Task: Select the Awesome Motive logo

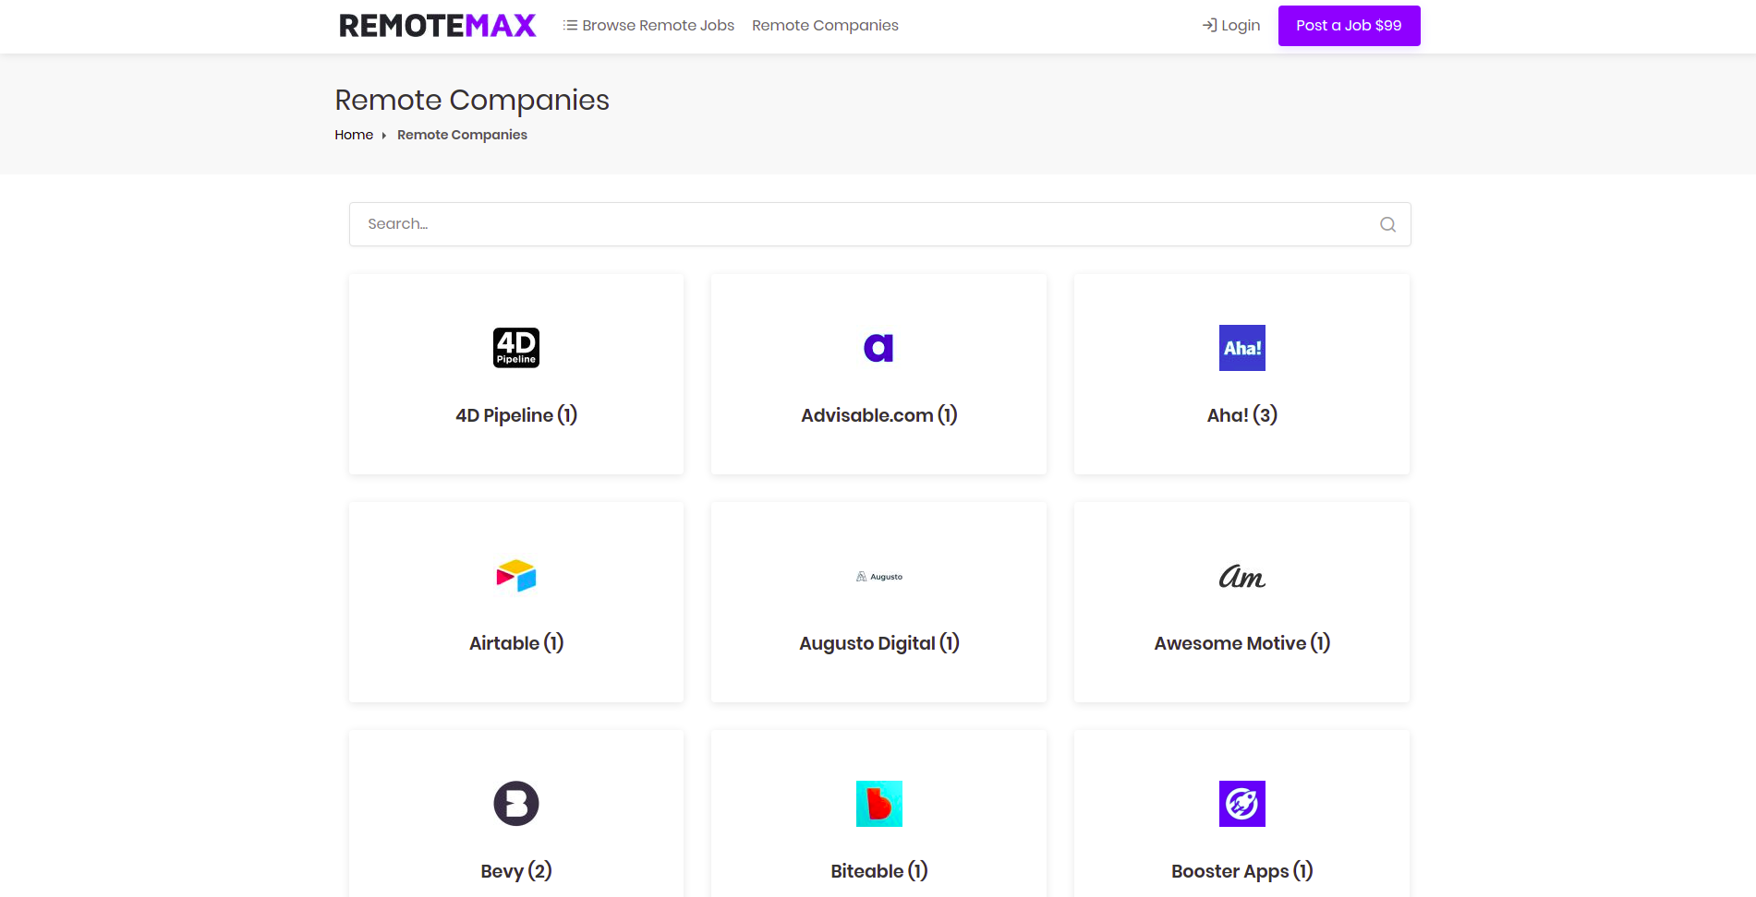Action: click(x=1241, y=576)
